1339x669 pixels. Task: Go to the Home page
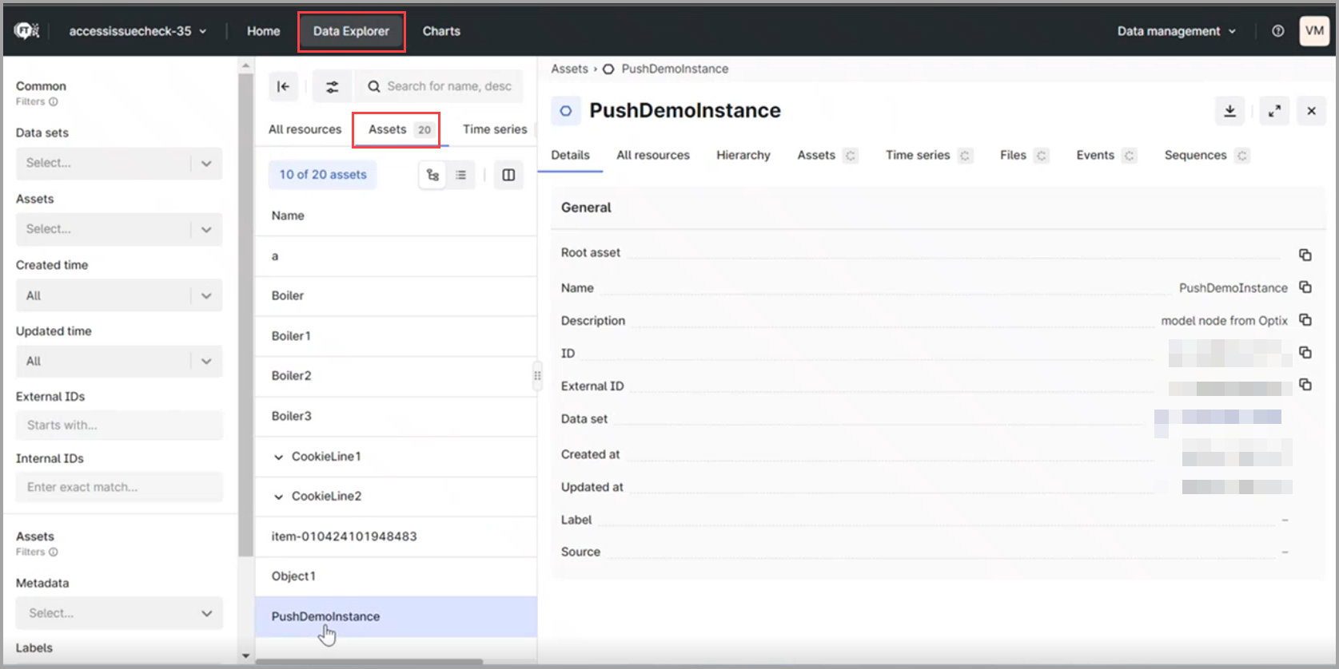(x=263, y=31)
